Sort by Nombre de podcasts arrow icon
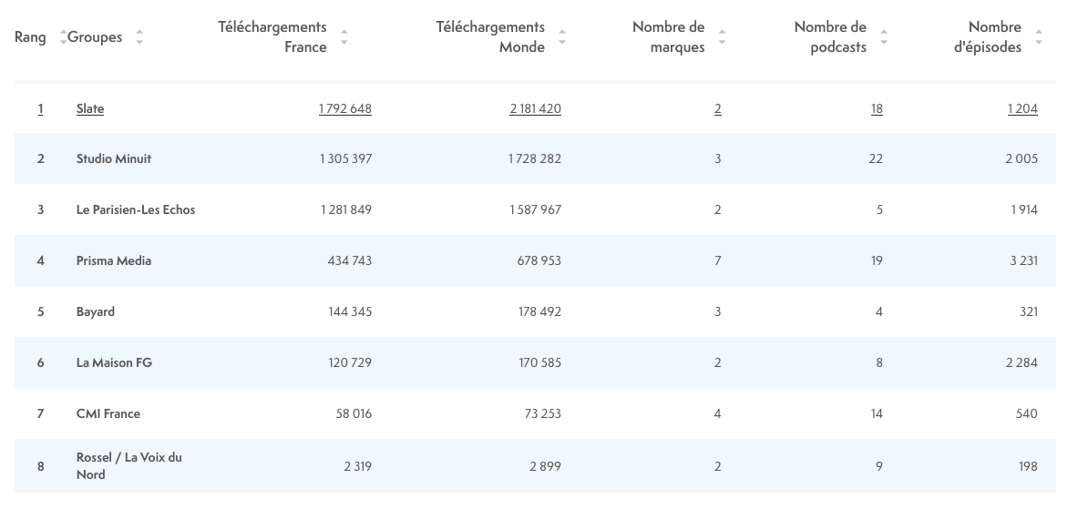Screen dimensions: 1068x509 (x=884, y=37)
